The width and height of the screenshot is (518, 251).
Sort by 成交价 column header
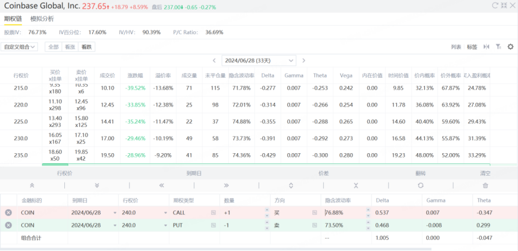[x=107, y=75]
